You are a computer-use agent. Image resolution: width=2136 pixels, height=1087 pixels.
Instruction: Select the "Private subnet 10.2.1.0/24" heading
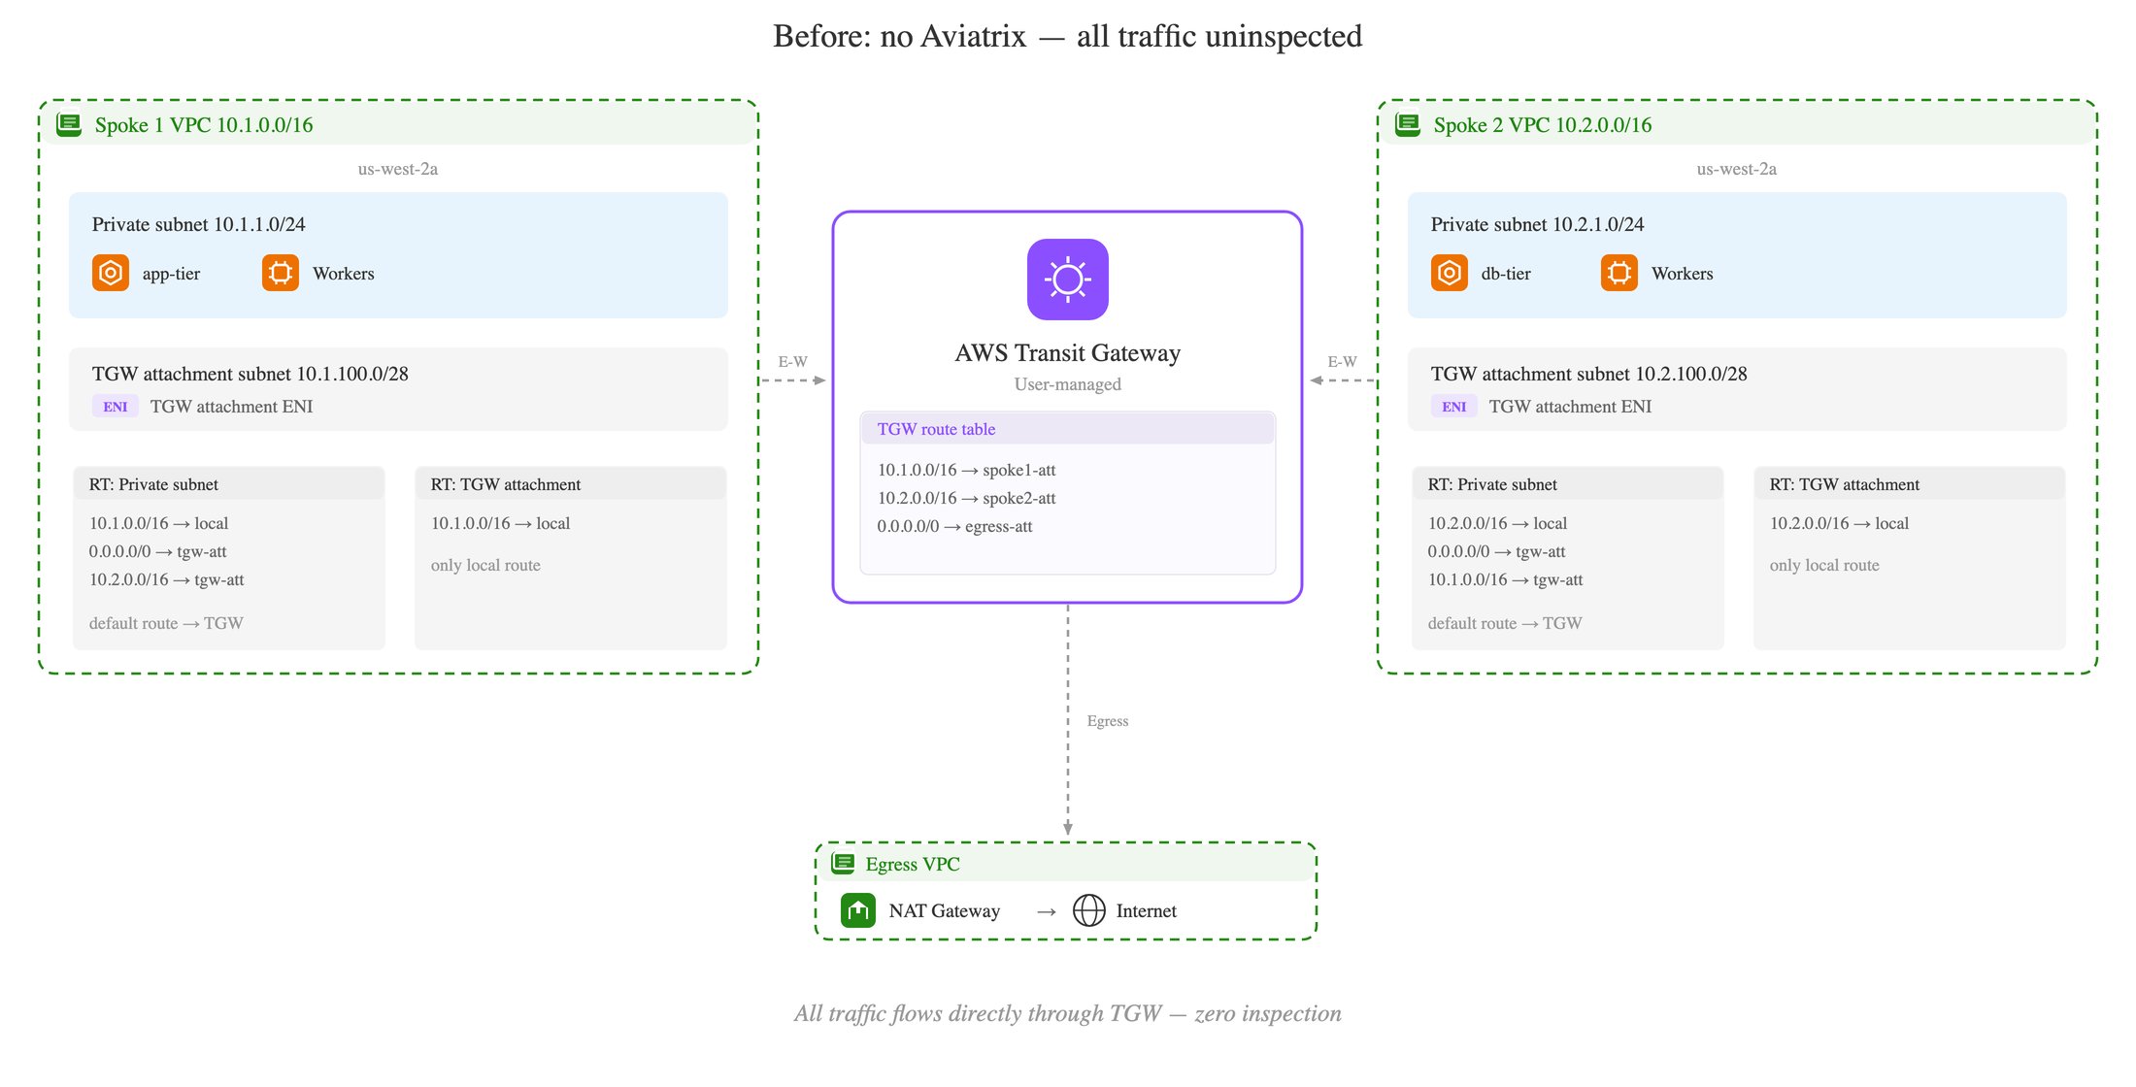pos(1538,224)
